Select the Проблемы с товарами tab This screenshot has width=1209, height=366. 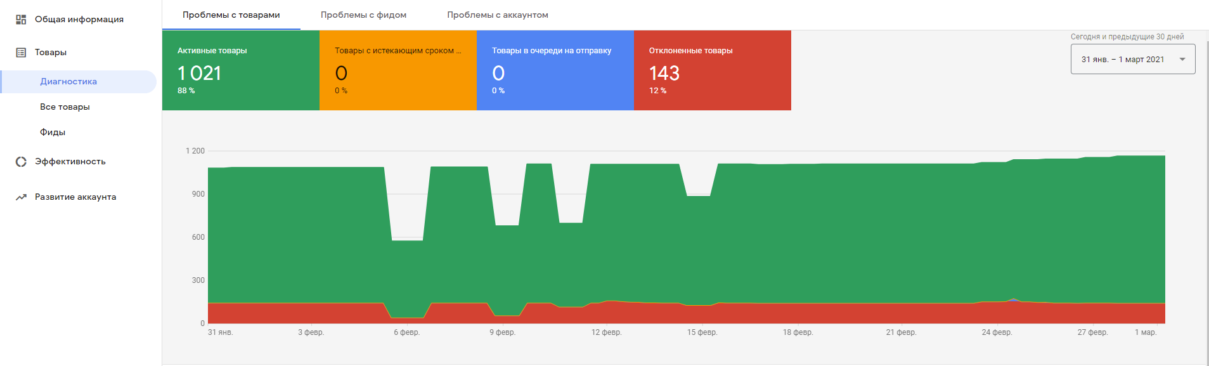(231, 15)
